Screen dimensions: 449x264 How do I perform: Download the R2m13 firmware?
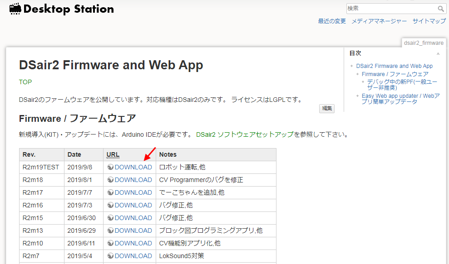tap(133, 230)
